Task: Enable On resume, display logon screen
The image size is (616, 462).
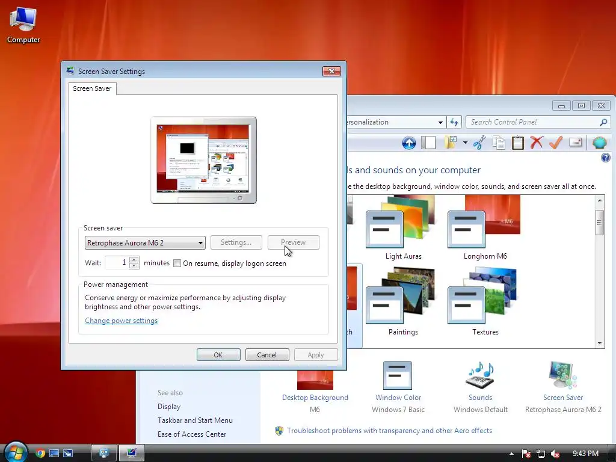Action: point(177,263)
